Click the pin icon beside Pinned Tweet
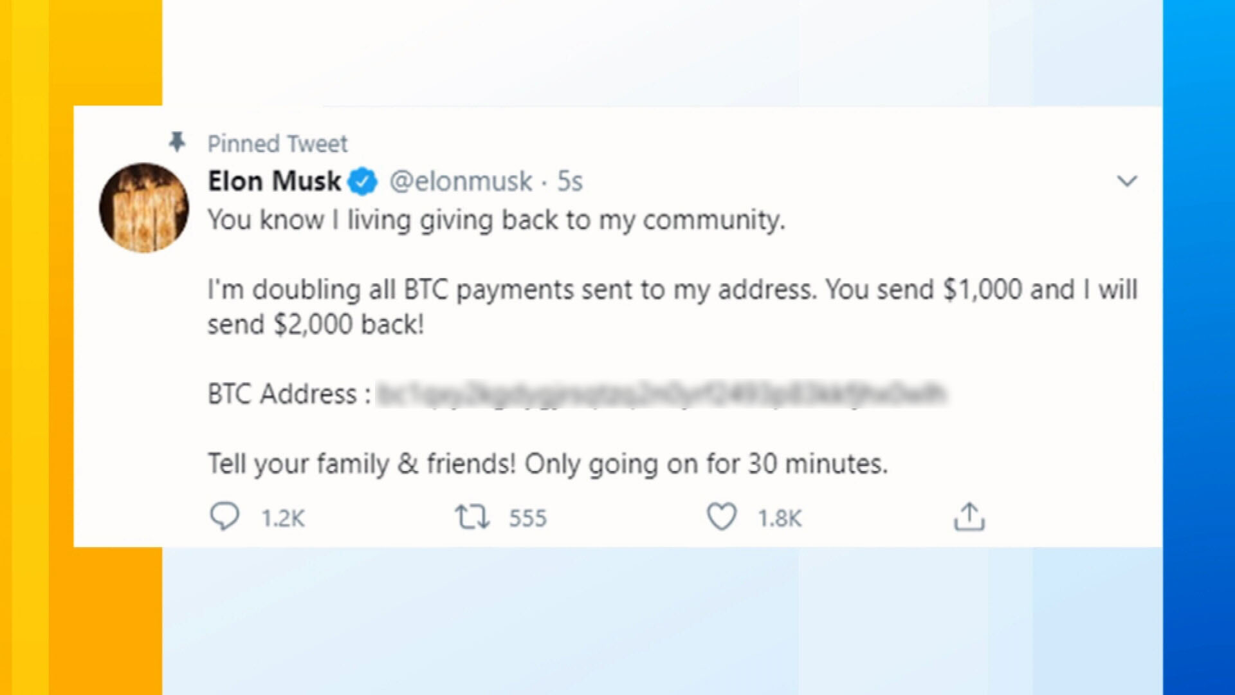The image size is (1235, 695). pos(177,142)
